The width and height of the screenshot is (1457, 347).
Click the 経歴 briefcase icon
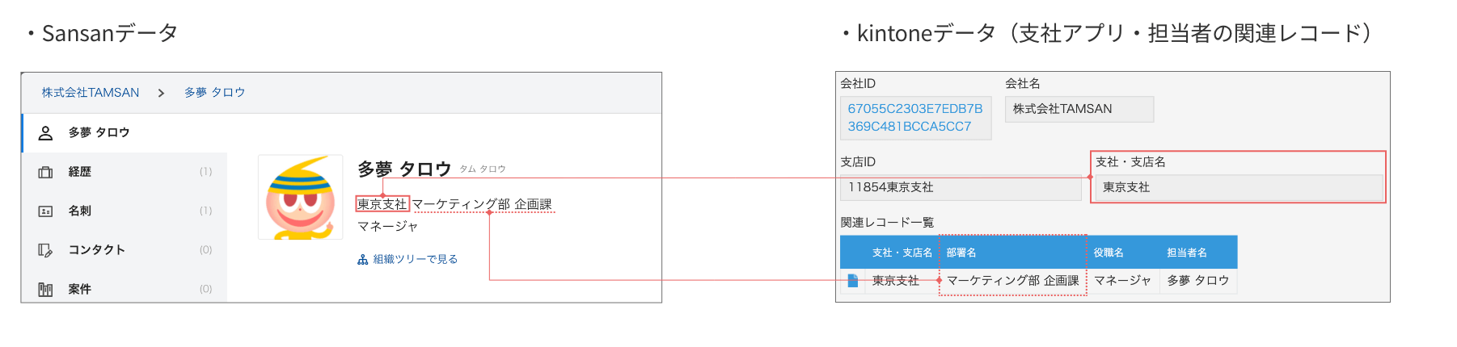[x=46, y=172]
